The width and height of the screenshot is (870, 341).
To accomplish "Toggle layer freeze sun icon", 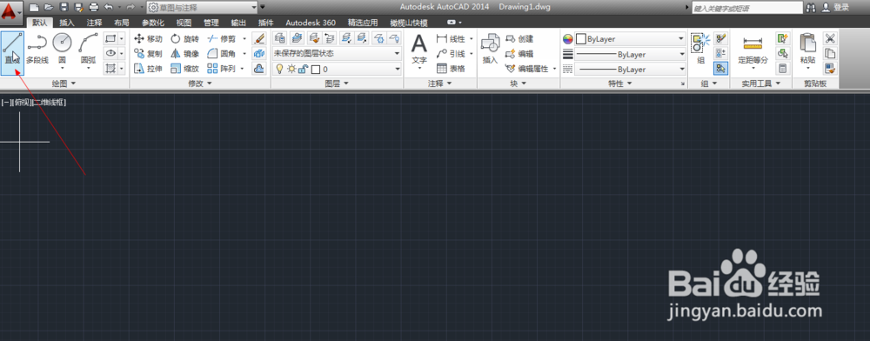I will 291,70.
